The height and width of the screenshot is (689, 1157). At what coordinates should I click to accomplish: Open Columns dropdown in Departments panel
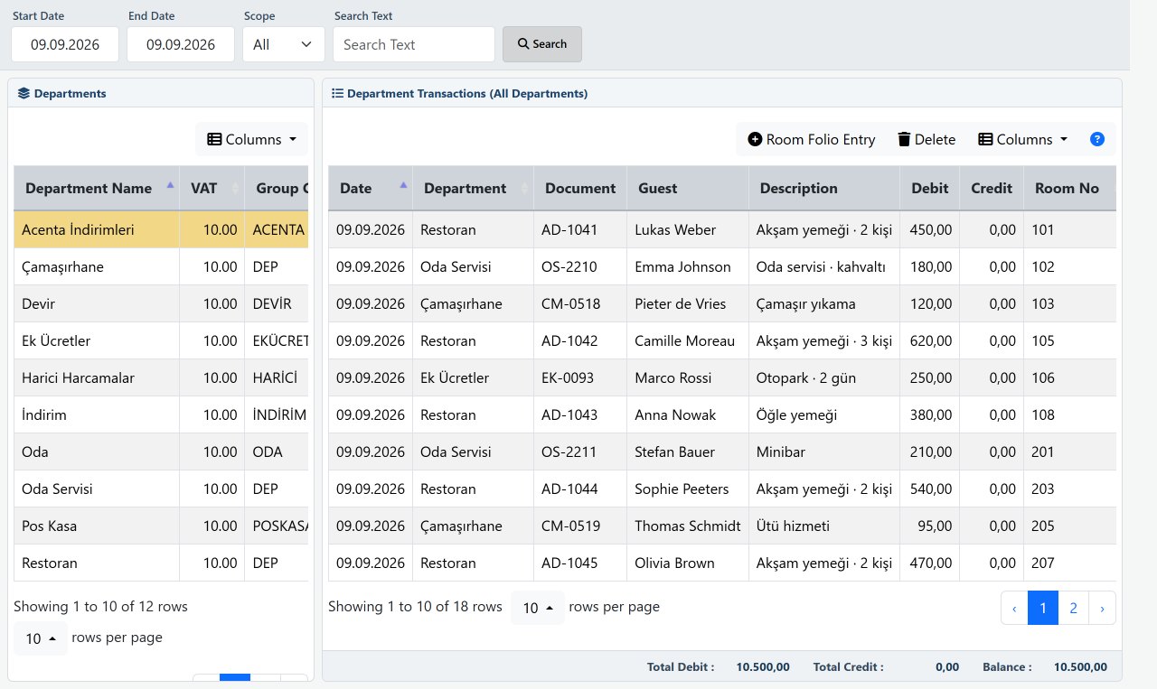coord(252,139)
